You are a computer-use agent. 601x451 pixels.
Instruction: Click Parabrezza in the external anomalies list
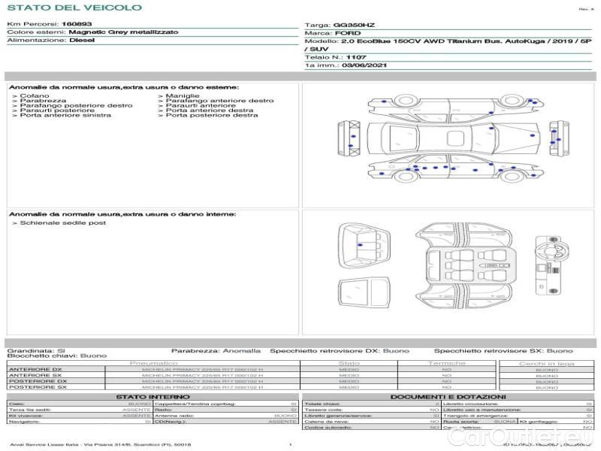[x=43, y=101]
